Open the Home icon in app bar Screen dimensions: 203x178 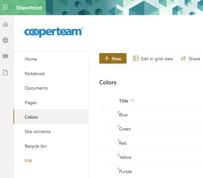[x=5, y=24]
